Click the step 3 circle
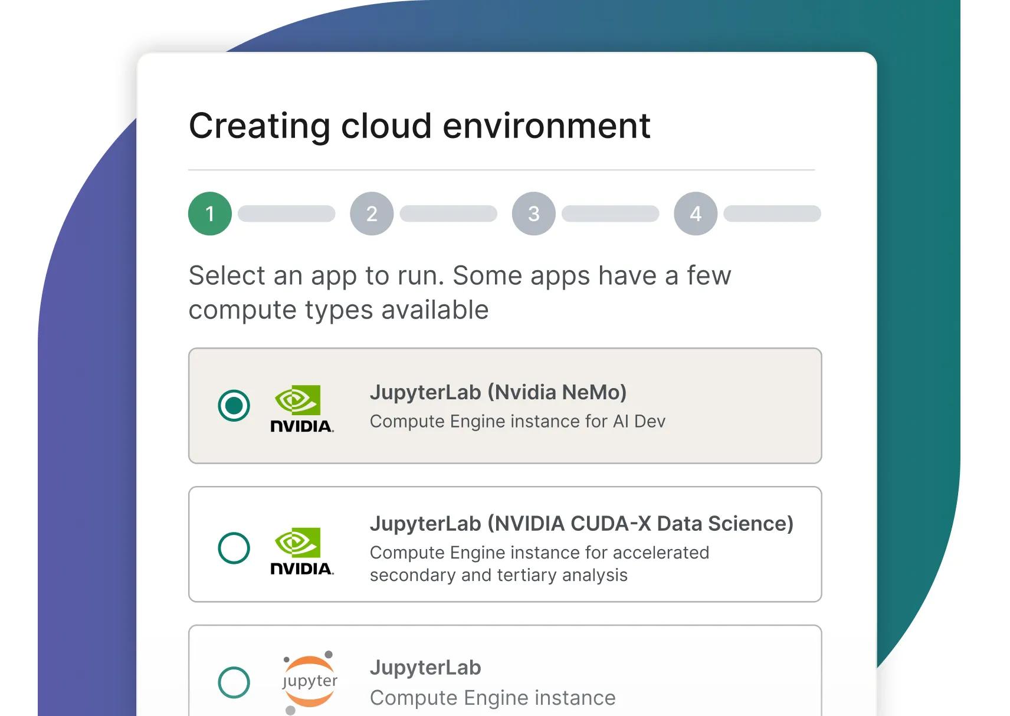 (533, 214)
